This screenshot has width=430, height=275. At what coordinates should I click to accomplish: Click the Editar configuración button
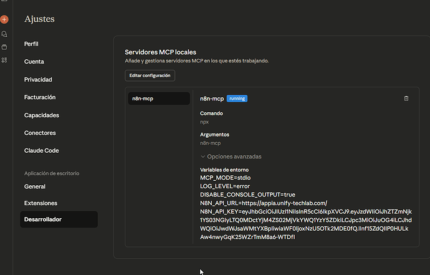[150, 75]
